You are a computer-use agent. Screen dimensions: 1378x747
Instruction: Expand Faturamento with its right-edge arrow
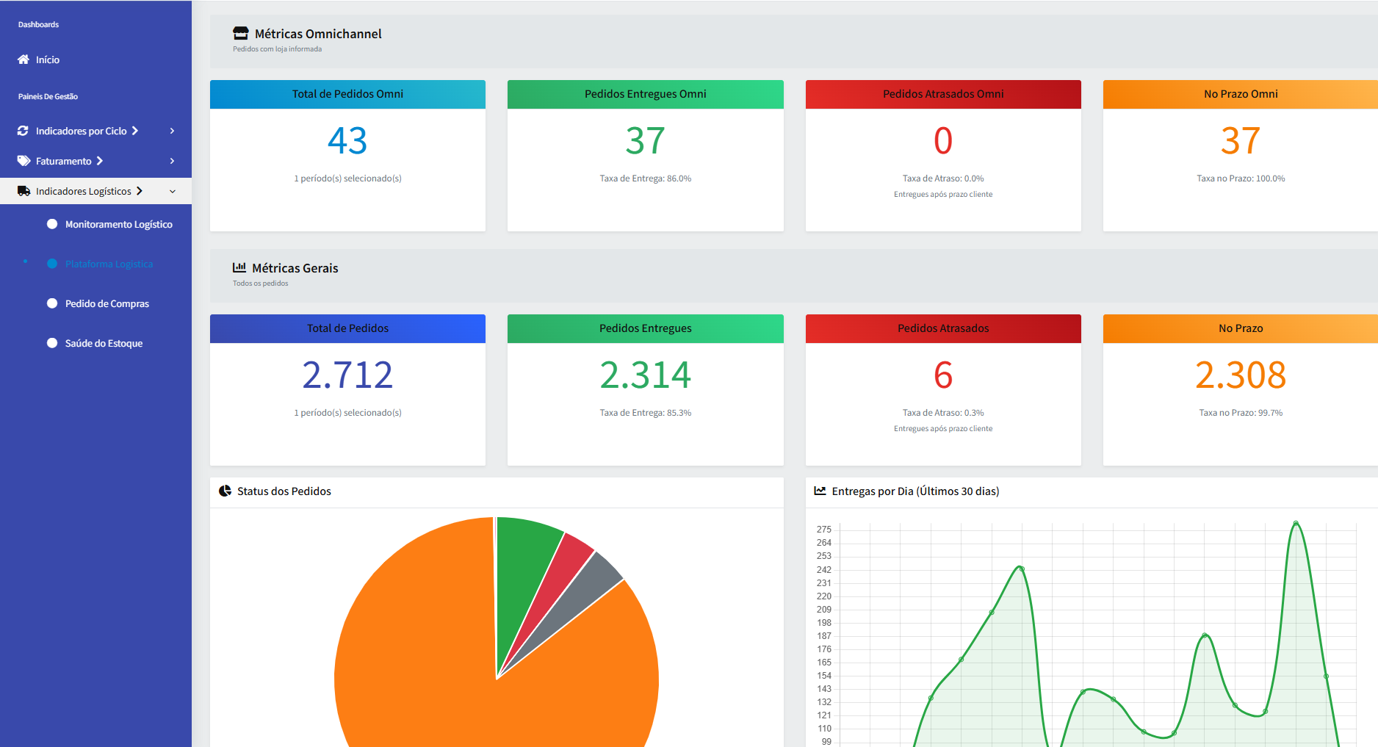point(172,161)
